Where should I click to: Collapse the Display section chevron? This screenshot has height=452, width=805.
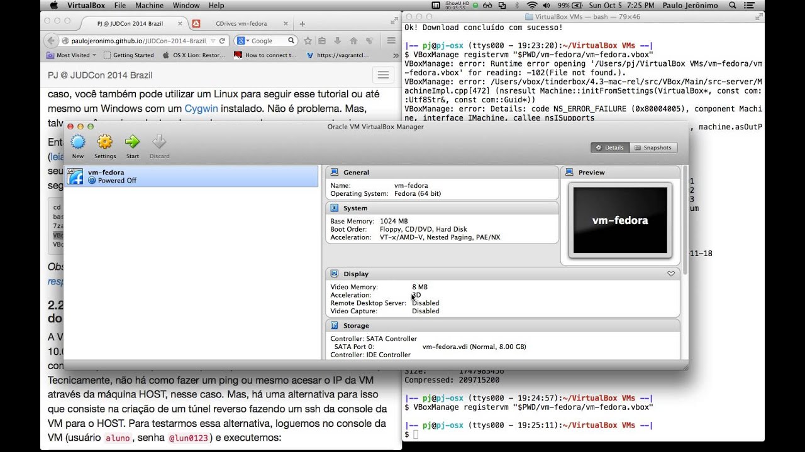point(671,274)
